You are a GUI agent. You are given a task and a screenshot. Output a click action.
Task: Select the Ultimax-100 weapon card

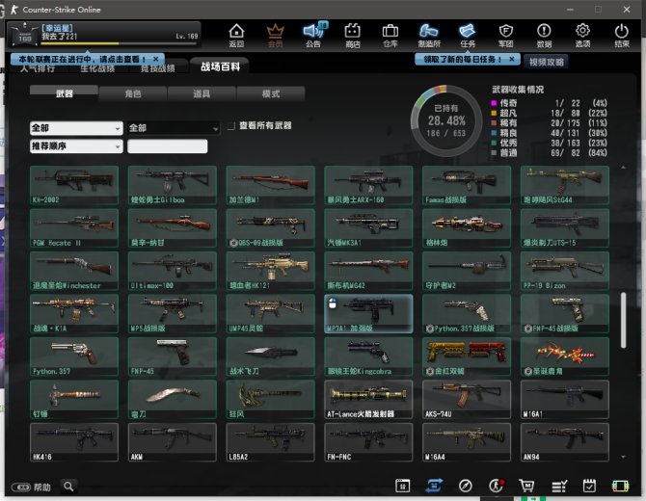[173, 271]
